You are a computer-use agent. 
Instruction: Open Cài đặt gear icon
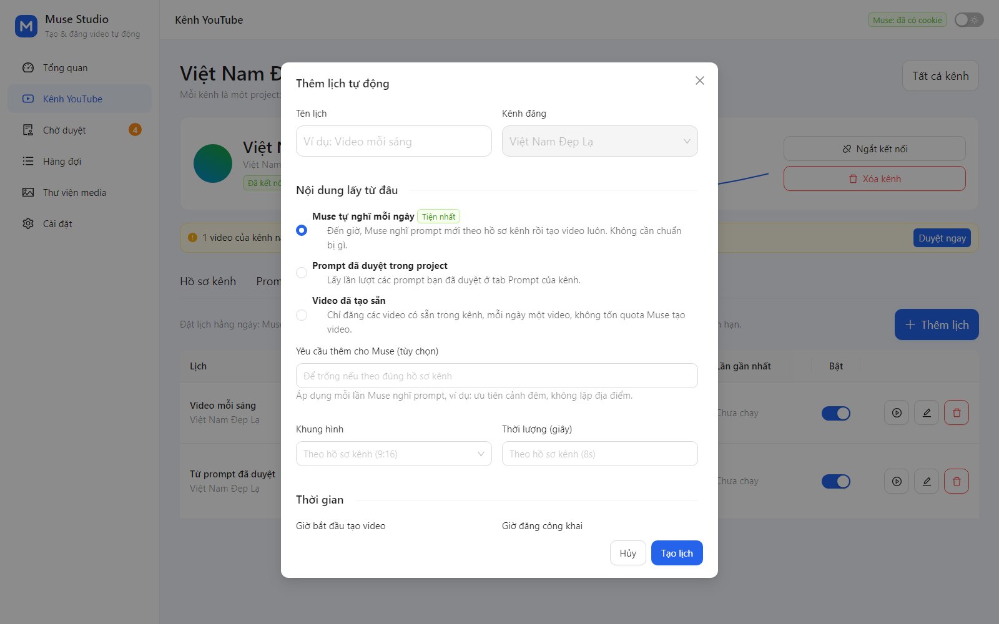pyautogui.click(x=28, y=223)
